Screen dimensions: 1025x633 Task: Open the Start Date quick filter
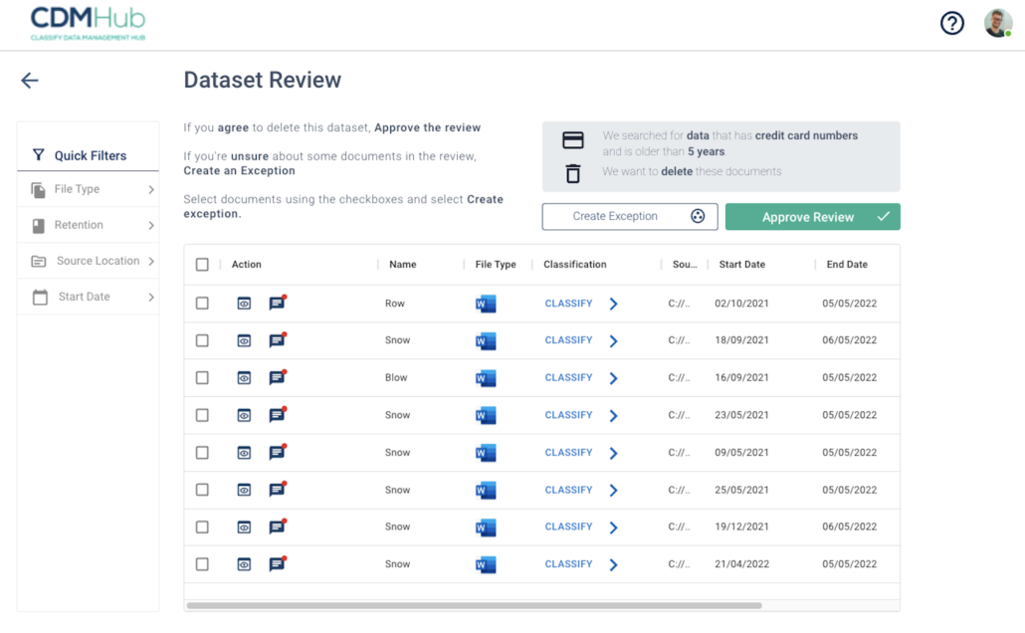point(88,296)
